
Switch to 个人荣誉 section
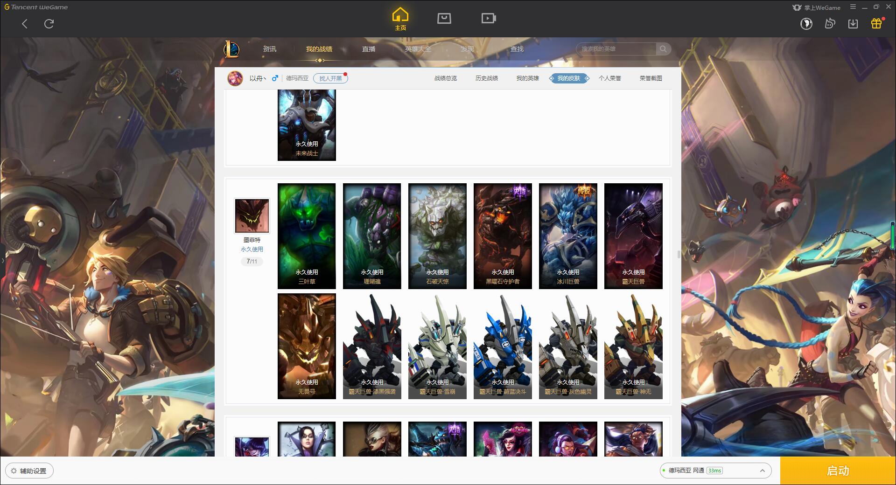[610, 78]
